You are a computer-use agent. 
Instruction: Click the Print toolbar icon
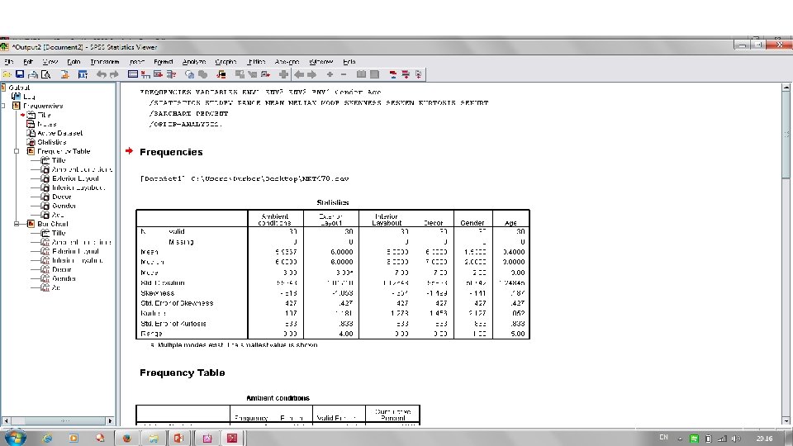pyautogui.click(x=33, y=74)
